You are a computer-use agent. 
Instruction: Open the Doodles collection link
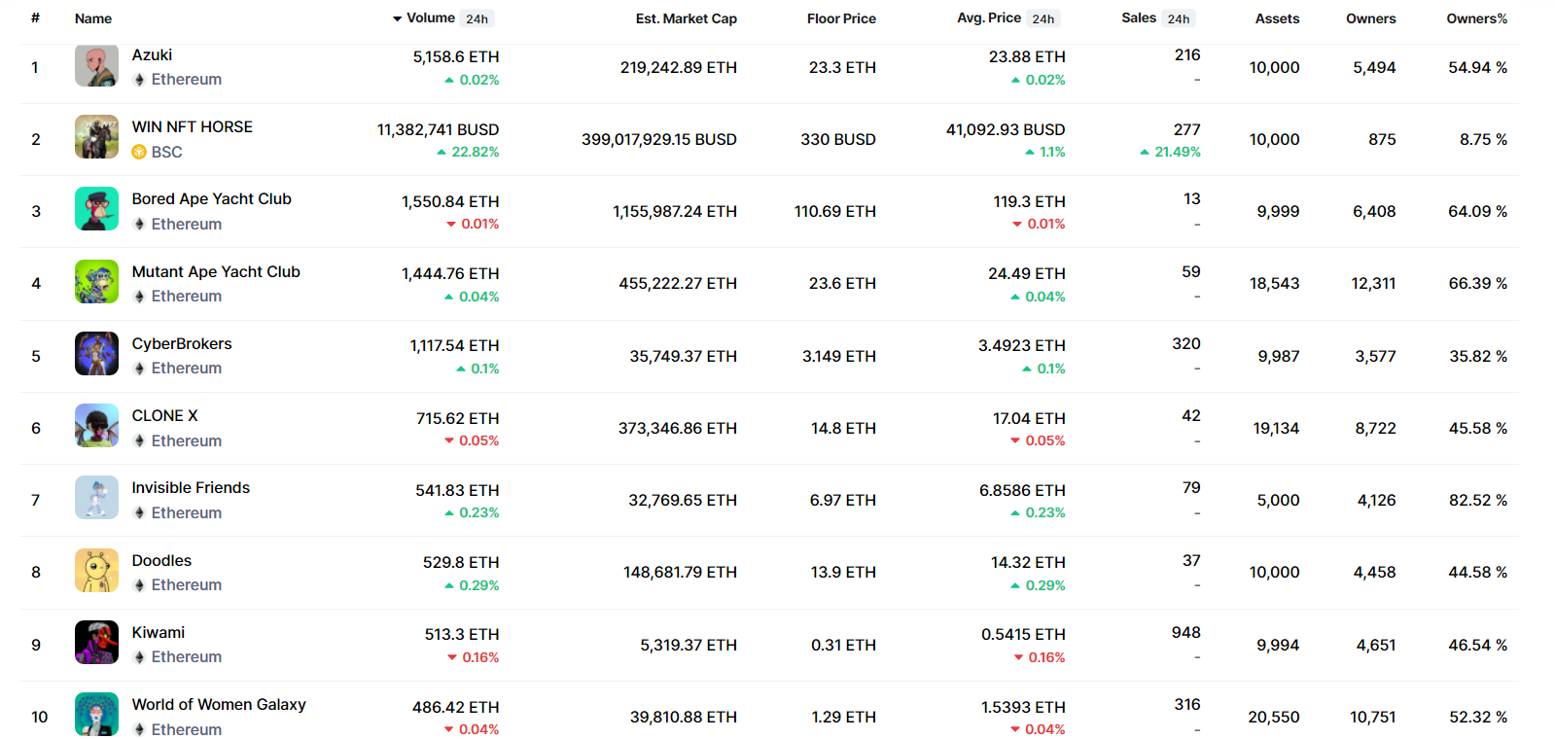point(161,560)
